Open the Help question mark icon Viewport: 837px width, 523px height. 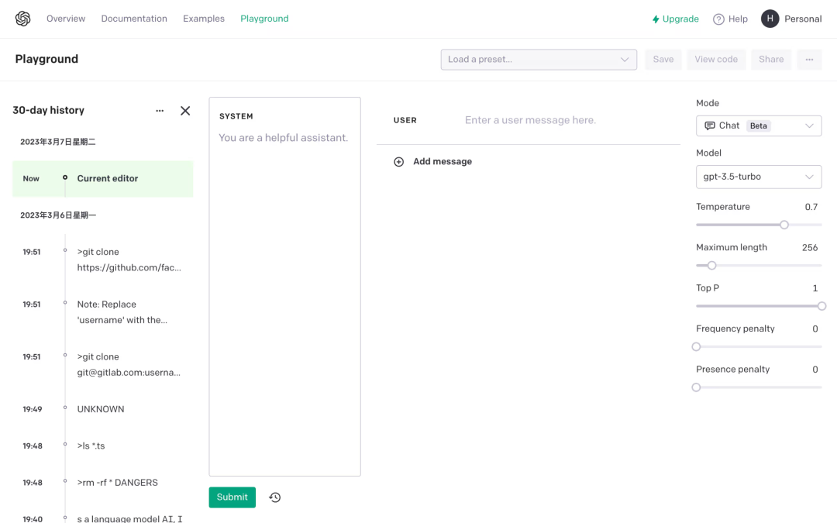point(718,19)
